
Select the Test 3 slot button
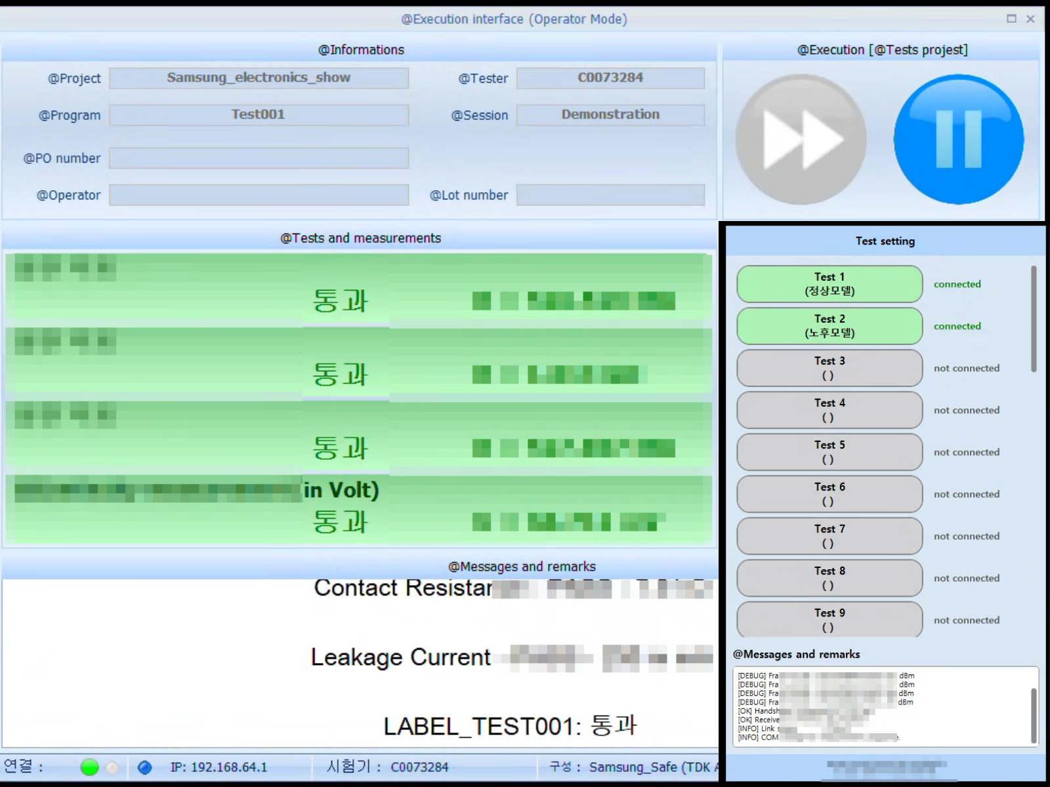click(x=829, y=368)
